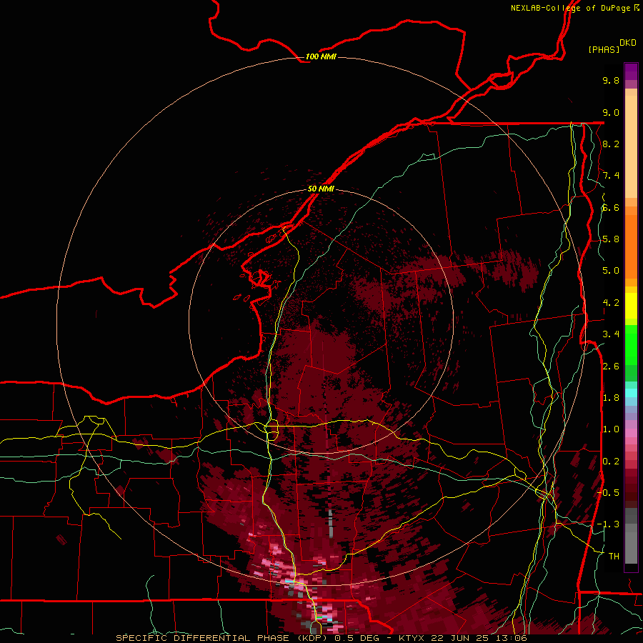The width and height of the screenshot is (643, 643).
Task: Click the 100 NMI range ring label
Action: click(321, 56)
